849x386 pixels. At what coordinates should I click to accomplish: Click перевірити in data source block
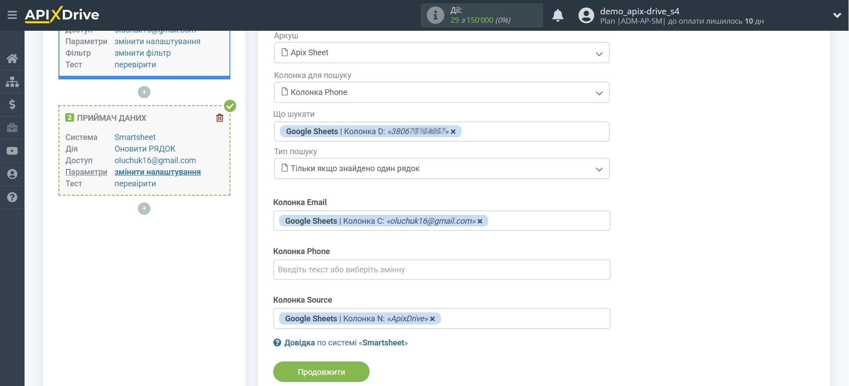click(135, 65)
